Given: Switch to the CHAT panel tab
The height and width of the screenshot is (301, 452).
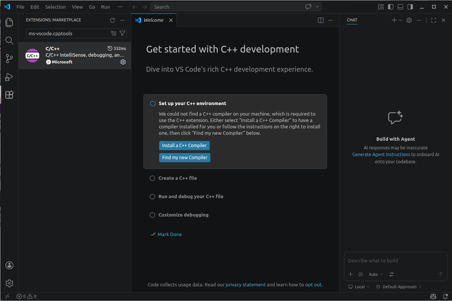Looking at the screenshot, I should (352, 20).
